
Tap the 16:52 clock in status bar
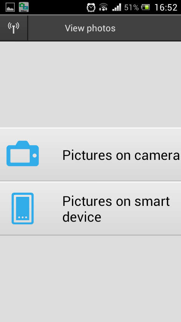pos(166,8)
